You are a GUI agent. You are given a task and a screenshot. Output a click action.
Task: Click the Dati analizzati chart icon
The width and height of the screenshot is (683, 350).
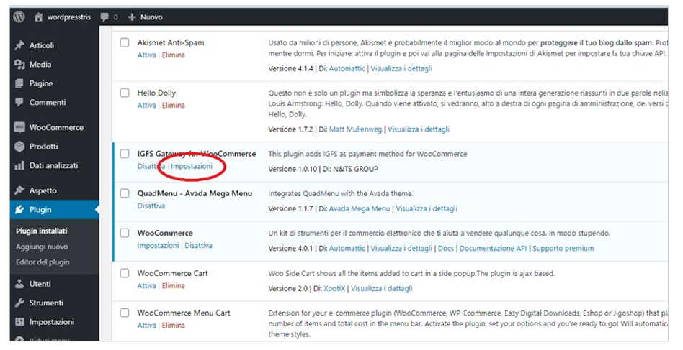(x=19, y=165)
